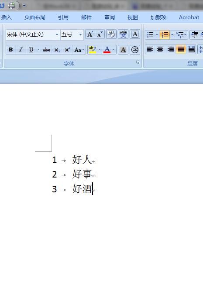The image size is (203, 287).
Task: Apply the red font color
Action: pyautogui.click(x=107, y=50)
